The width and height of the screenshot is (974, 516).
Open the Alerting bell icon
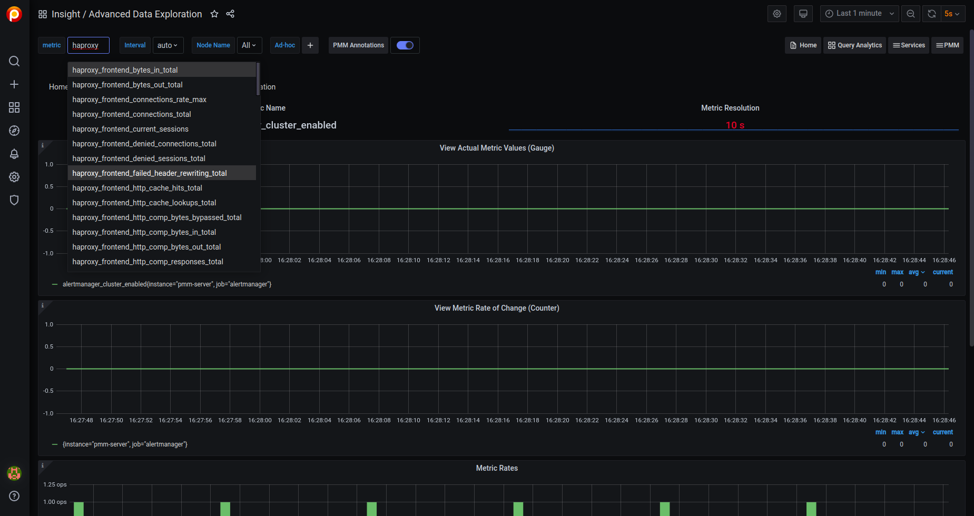pos(14,154)
